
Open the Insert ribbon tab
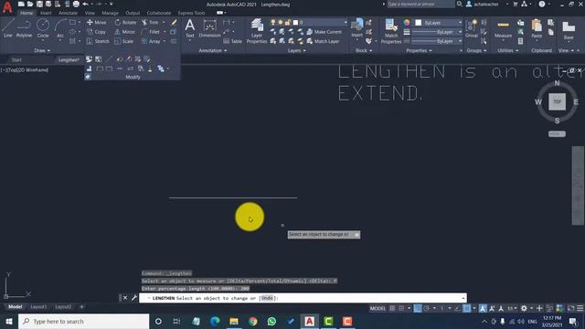46,13
